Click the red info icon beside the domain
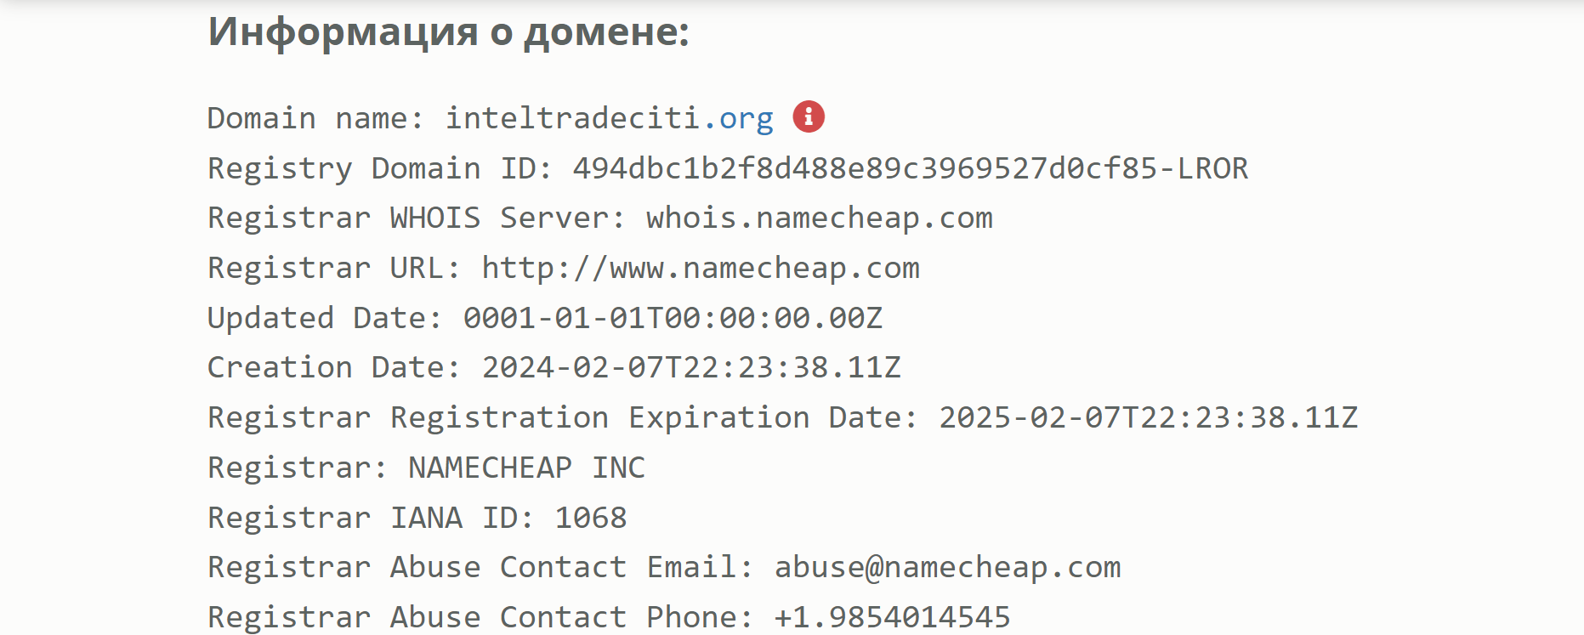 tap(809, 116)
